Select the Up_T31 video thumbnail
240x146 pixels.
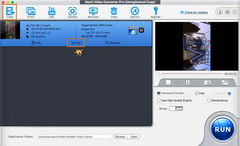[x=10, y=30]
